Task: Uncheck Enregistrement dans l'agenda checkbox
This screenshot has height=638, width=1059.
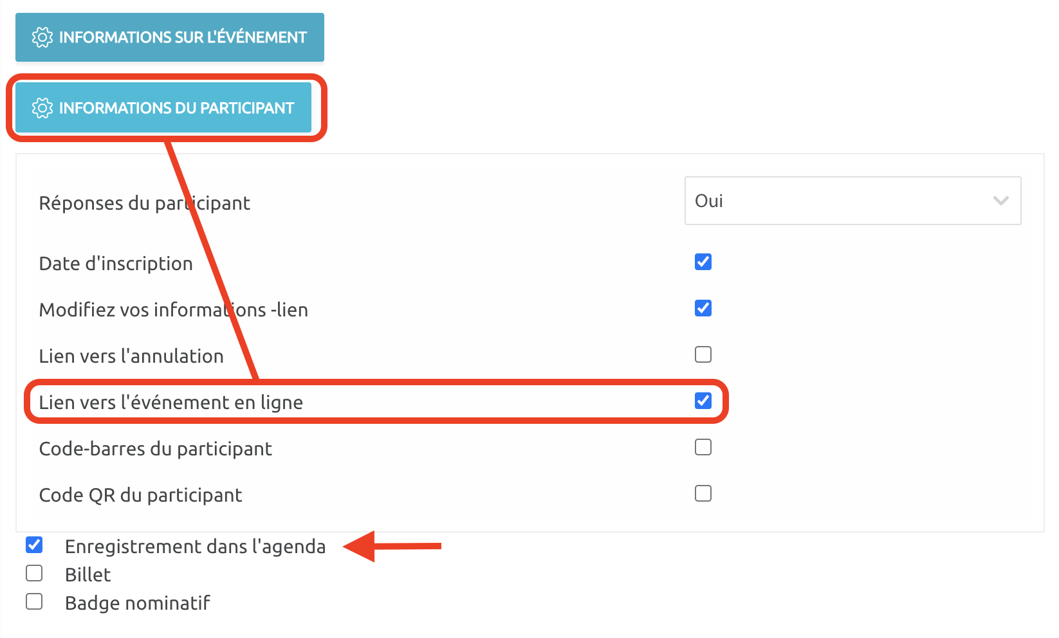Action: (x=34, y=545)
